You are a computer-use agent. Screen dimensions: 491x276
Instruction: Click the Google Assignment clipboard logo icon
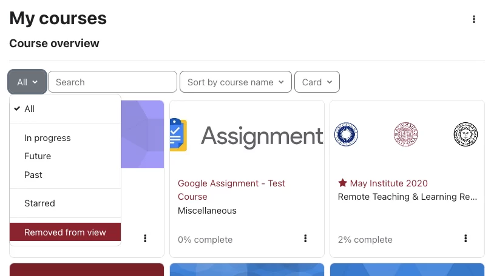pos(178,134)
